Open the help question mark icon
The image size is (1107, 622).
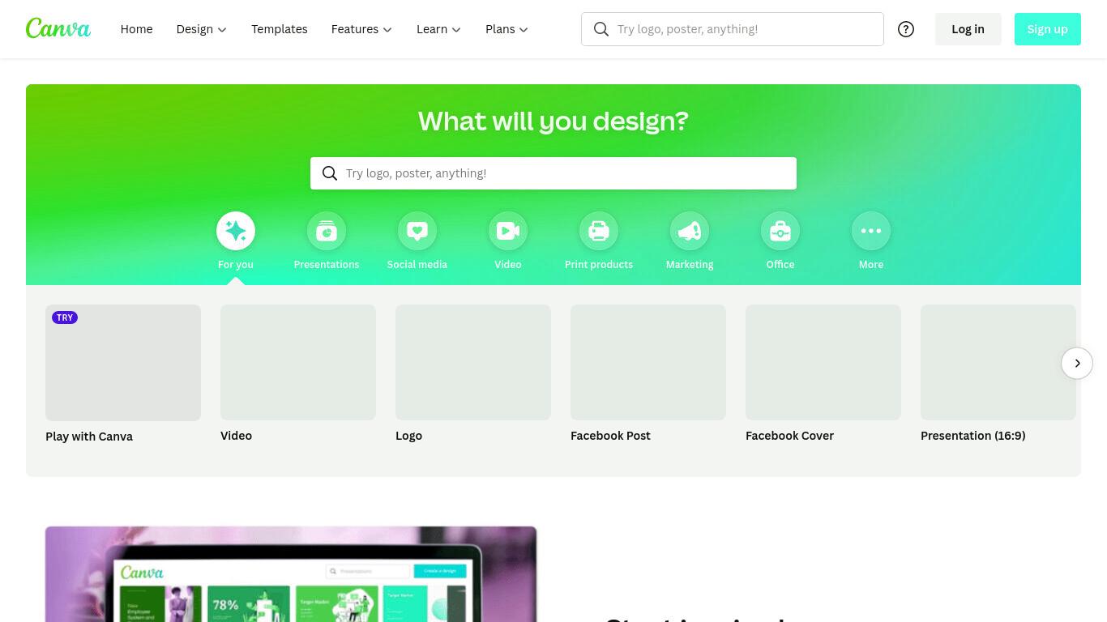coord(906,29)
